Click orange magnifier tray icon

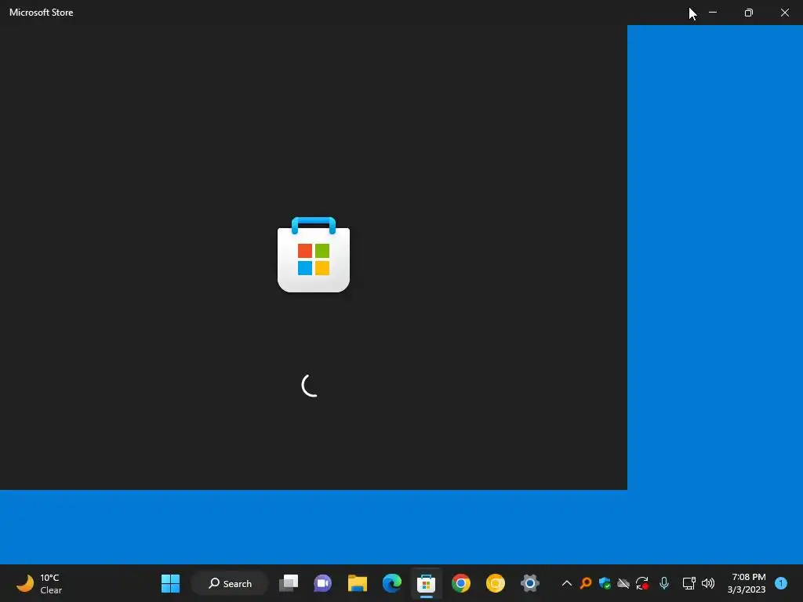coord(585,583)
